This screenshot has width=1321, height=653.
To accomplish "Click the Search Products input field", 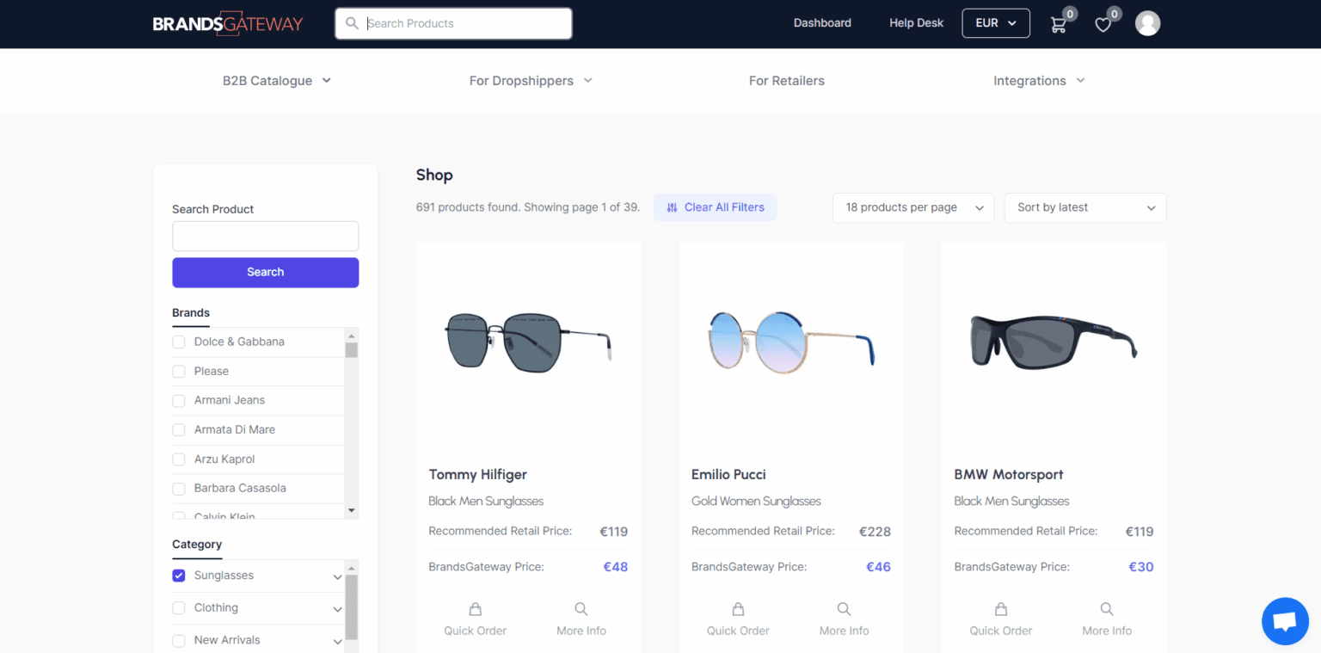I will click(x=453, y=23).
